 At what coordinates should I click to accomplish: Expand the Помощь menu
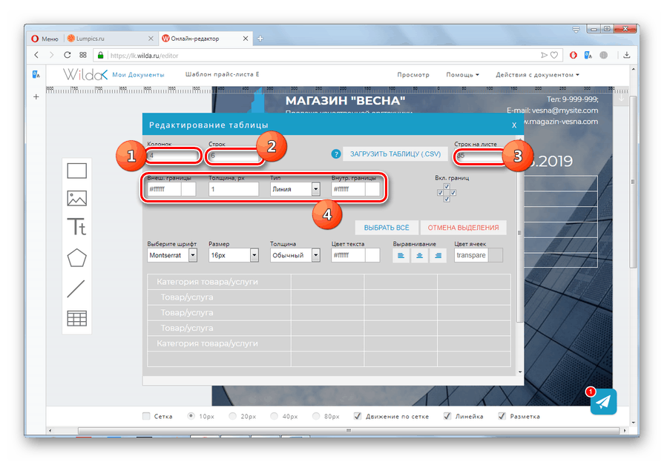462,75
